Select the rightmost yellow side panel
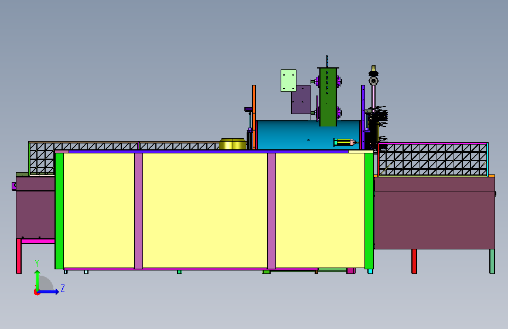Screen dimensions: 508x329 pos(320,211)
